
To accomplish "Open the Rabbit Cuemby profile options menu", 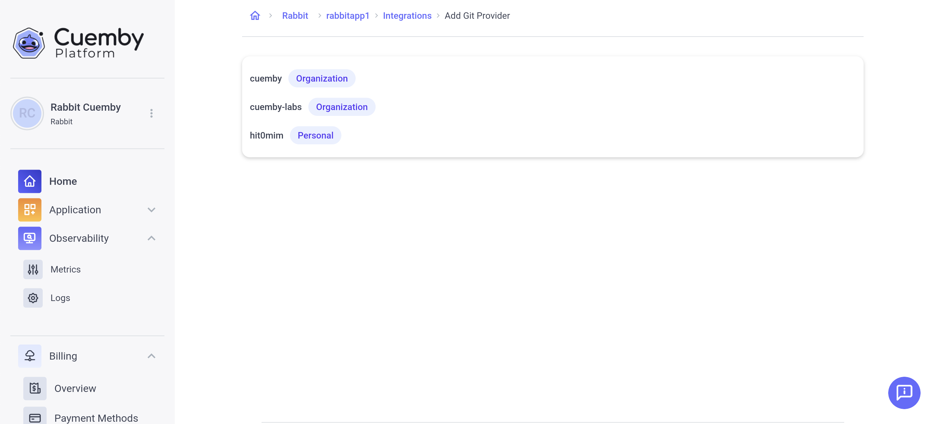I will pyautogui.click(x=151, y=113).
